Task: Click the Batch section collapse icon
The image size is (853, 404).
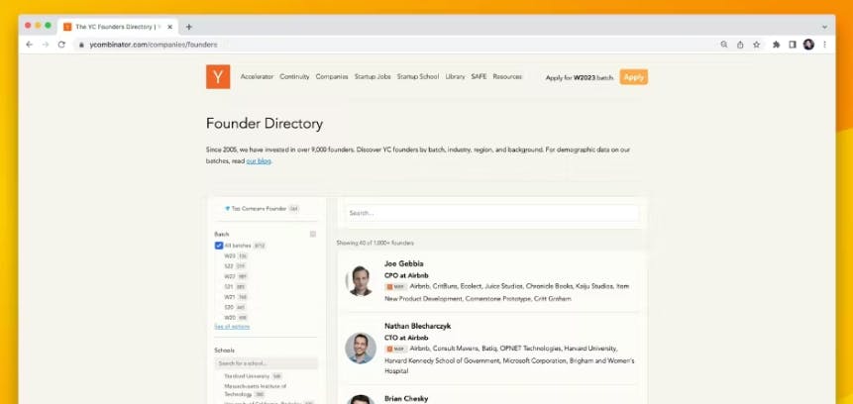Action: [313, 234]
